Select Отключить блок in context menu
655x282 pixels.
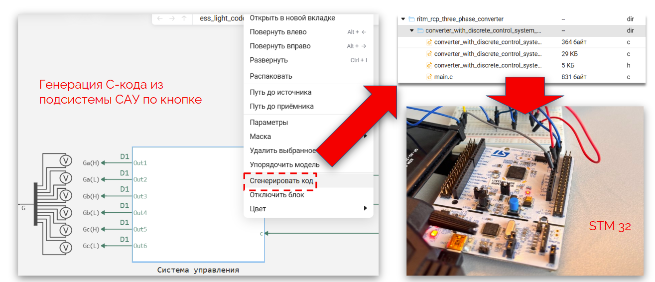point(276,195)
